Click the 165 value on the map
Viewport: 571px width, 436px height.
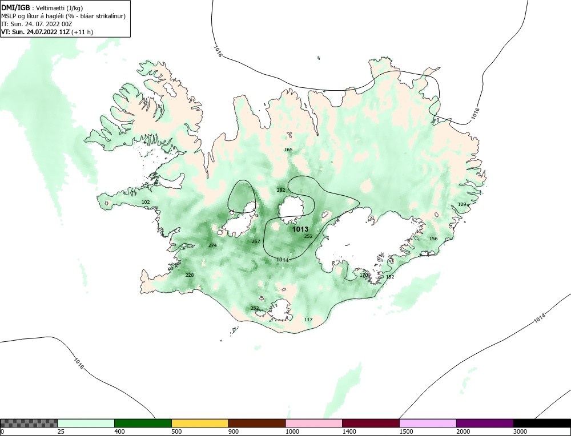pyautogui.click(x=288, y=150)
